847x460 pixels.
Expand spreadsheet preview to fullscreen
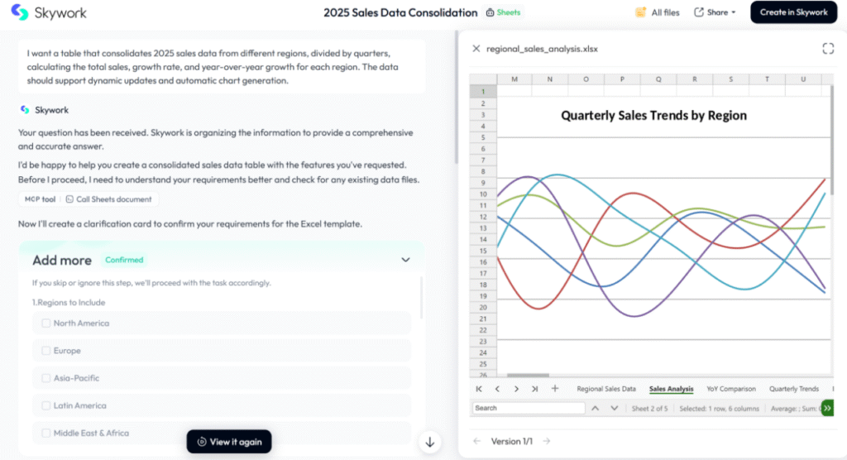tap(828, 49)
